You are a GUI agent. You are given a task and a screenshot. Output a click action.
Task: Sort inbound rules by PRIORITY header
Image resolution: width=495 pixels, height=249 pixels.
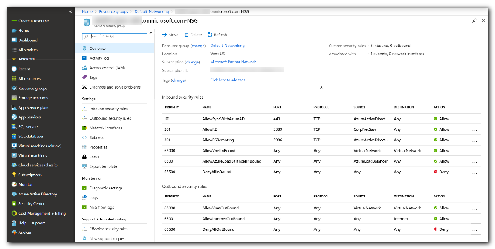pos(172,107)
